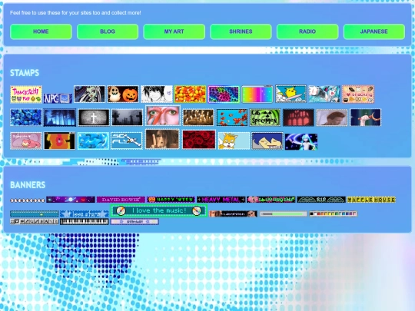415x311 pixels.
Task: Click the snacking food stamp
Action: [358, 94]
